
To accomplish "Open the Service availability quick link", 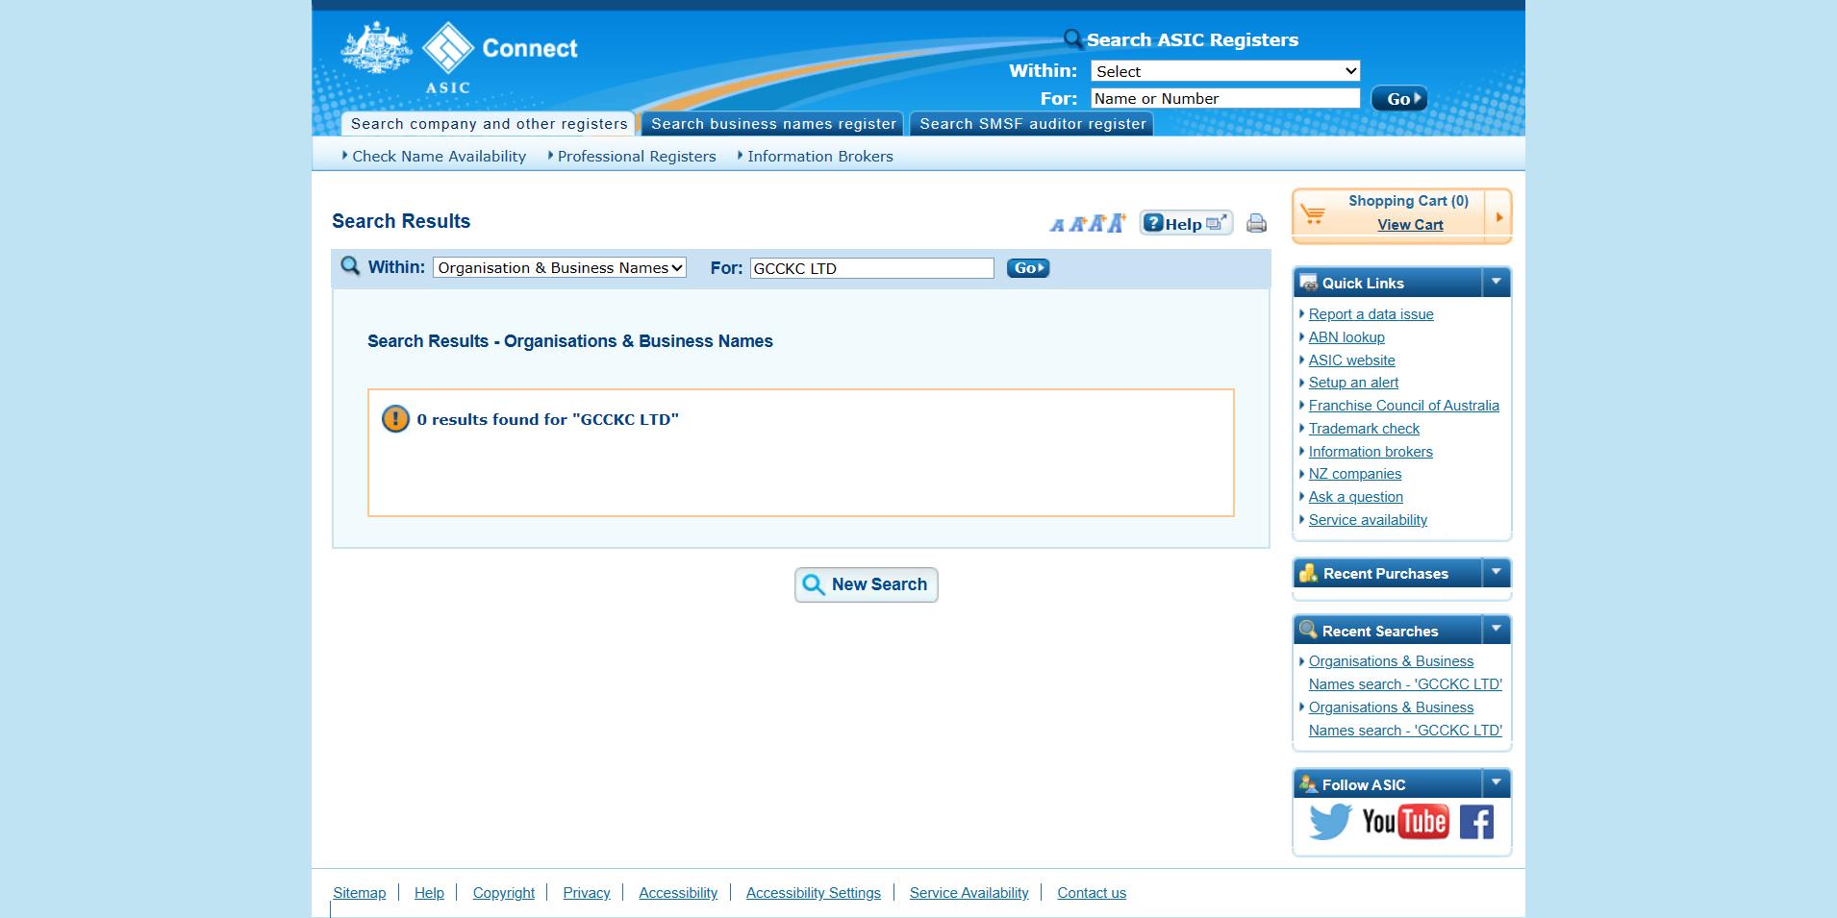I will click(x=1368, y=520).
